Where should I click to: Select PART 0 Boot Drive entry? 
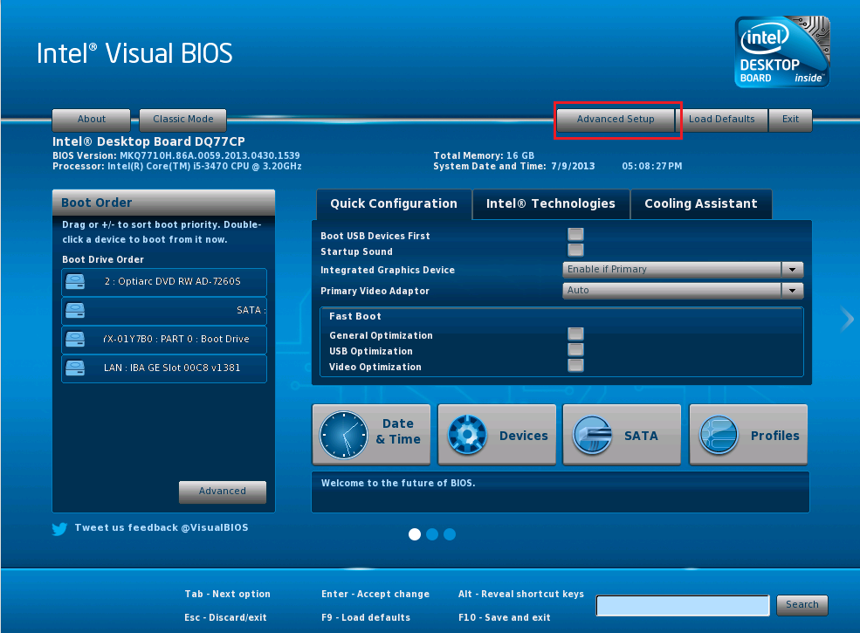(x=164, y=340)
